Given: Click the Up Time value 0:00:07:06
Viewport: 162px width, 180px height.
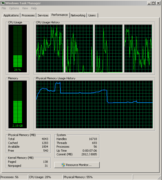Looking at the screenshot, I should click(90, 151).
